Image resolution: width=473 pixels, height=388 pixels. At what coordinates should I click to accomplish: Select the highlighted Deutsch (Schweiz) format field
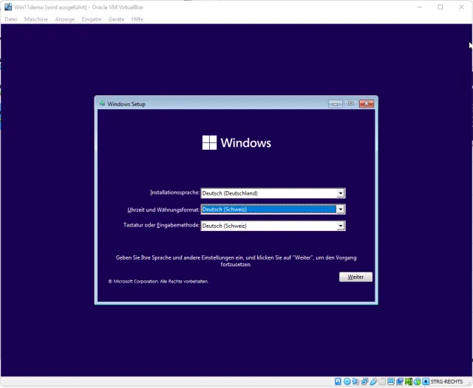(273, 209)
